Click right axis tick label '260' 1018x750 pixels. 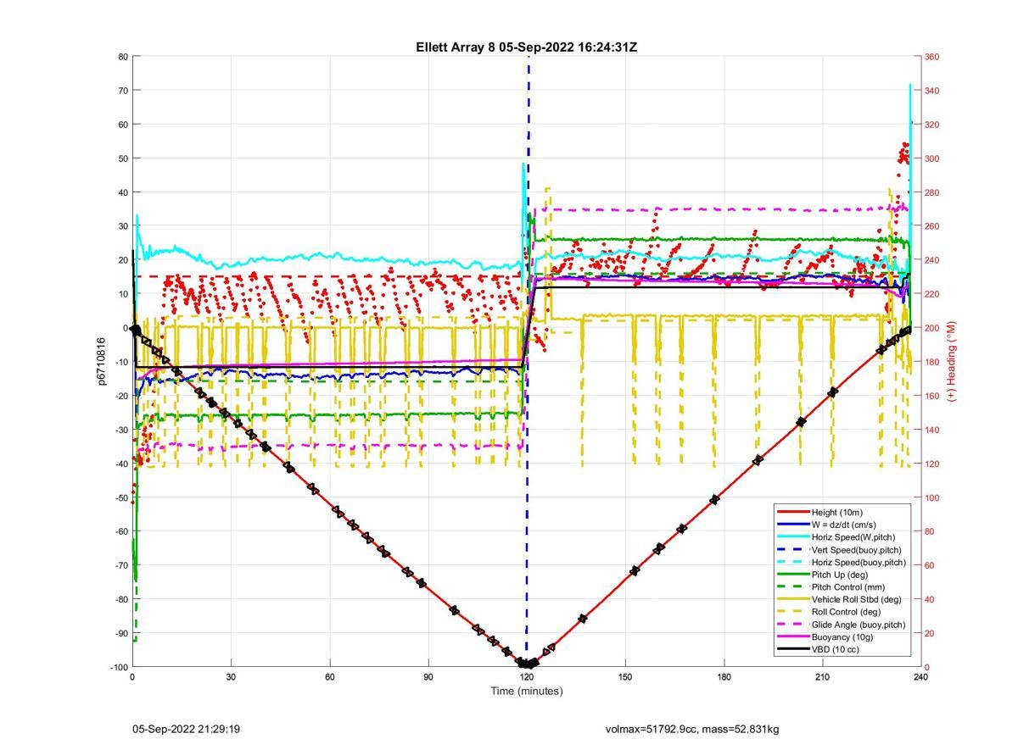(x=931, y=226)
